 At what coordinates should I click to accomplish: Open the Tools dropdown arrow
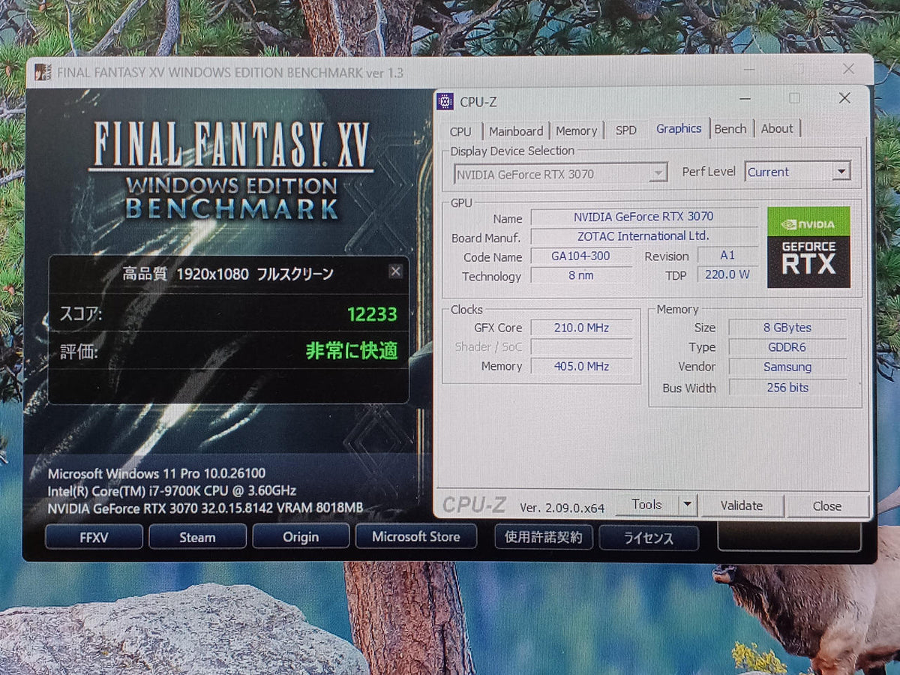click(x=688, y=505)
